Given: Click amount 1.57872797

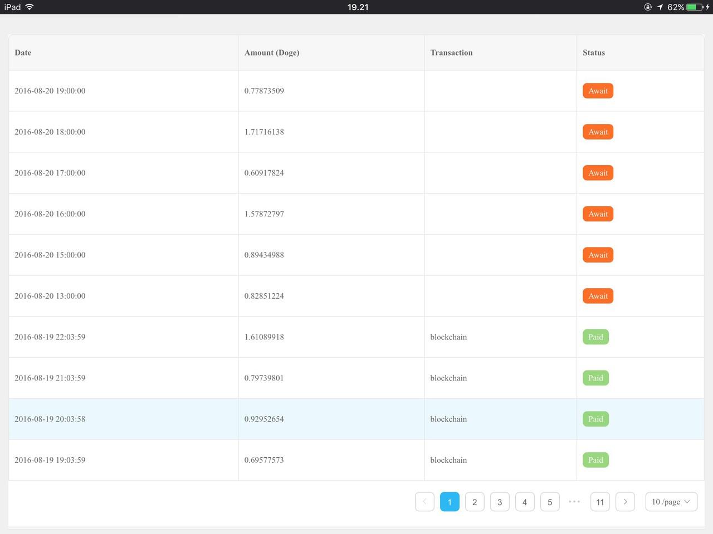Looking at the screenshot, I should [264, 214].
